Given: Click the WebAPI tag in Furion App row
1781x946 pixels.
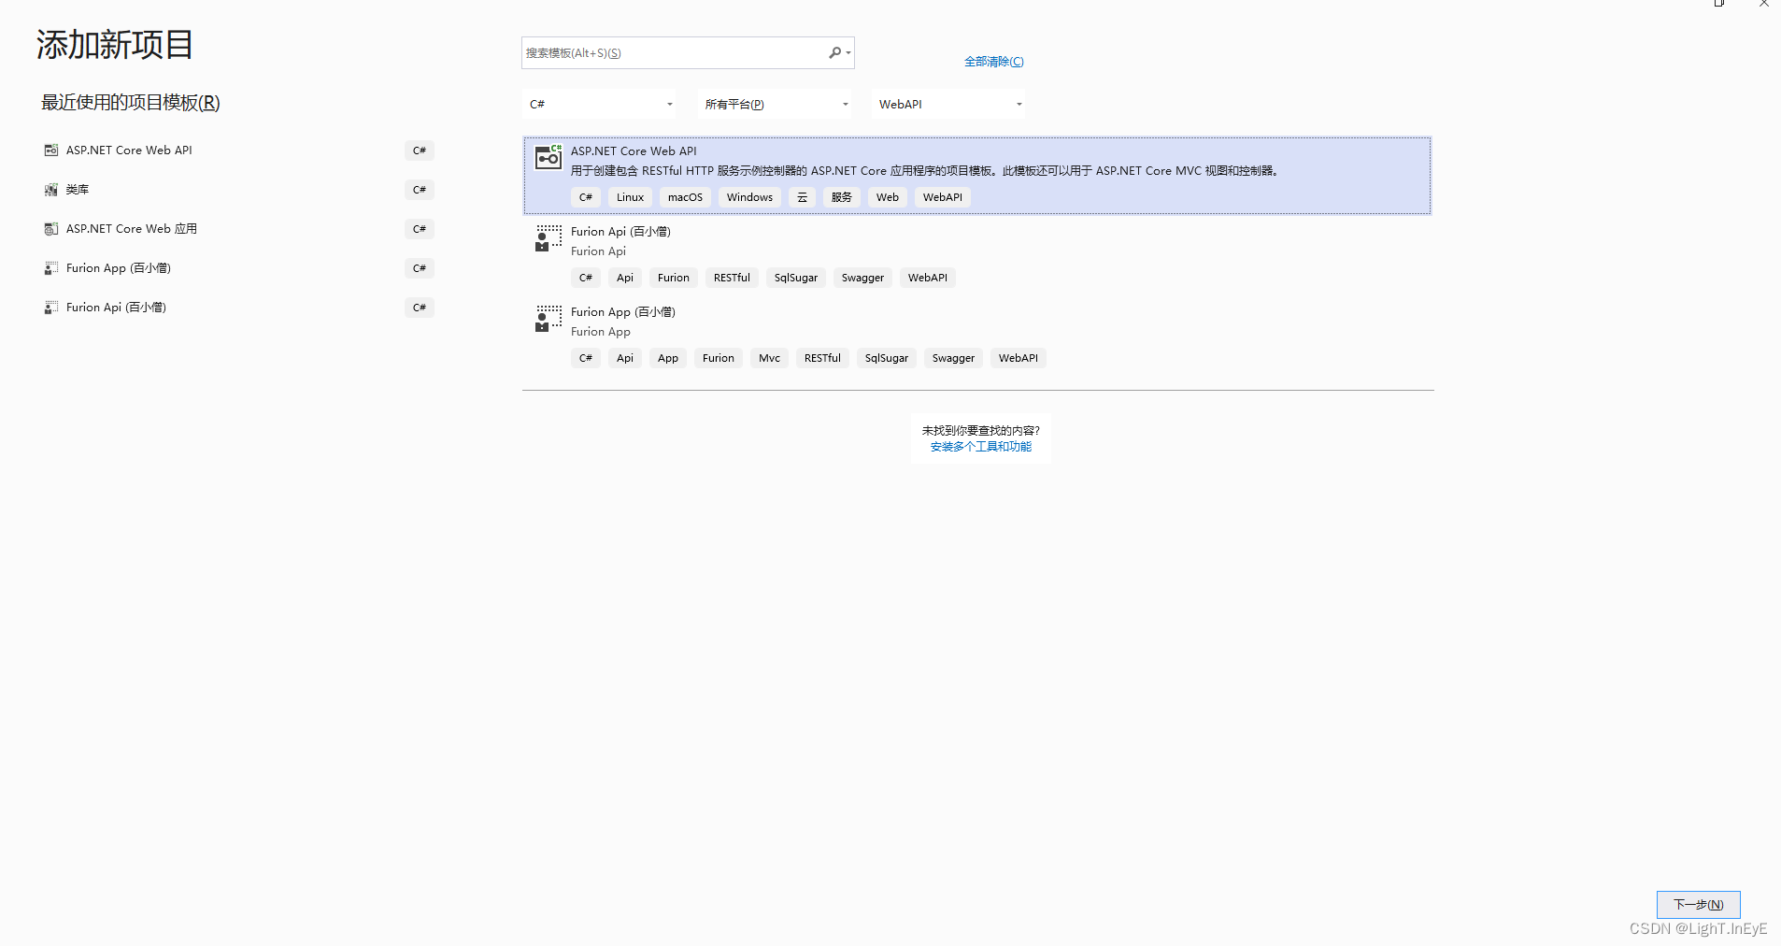Looking at the screenshot, I should [1019, 358].
